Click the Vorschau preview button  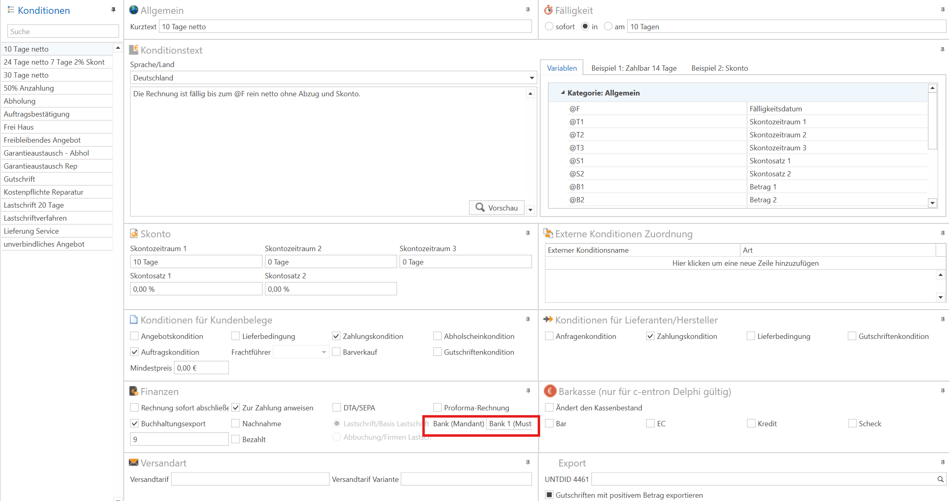point(497,208)
